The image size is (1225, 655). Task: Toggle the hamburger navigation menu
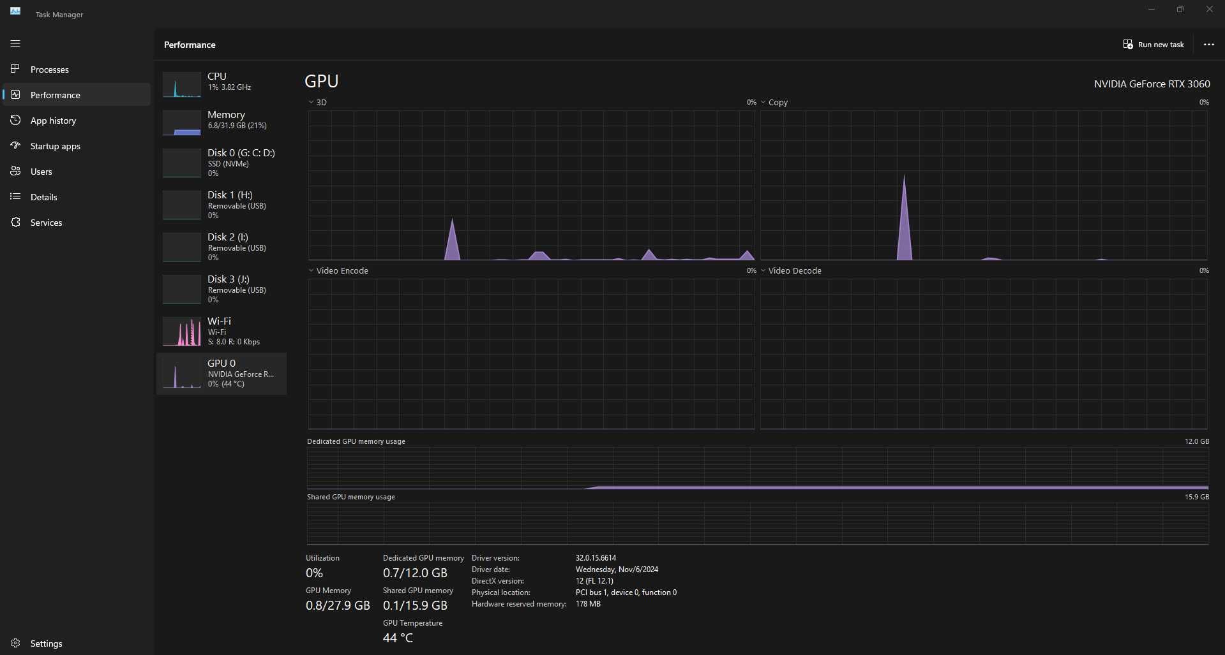(15, 43)
